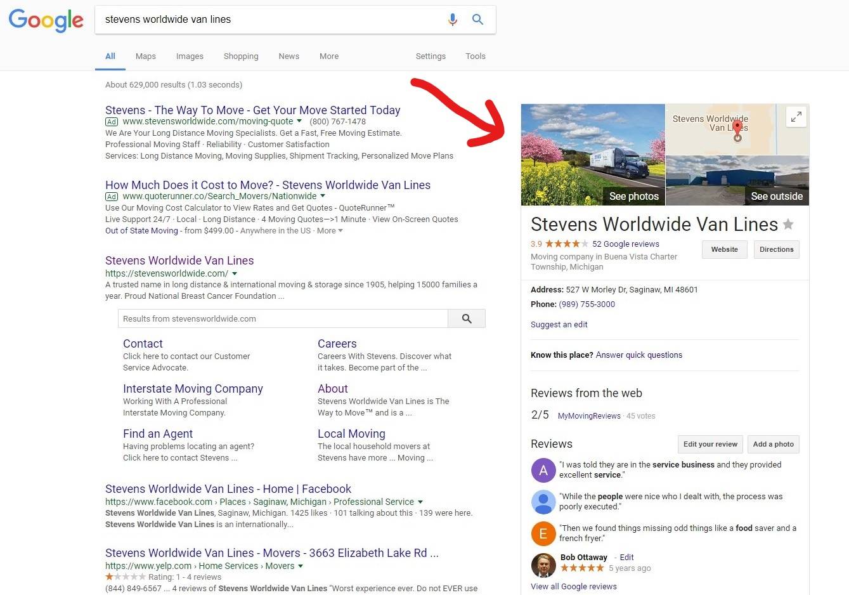Click Edit your review button

(710, 444)
